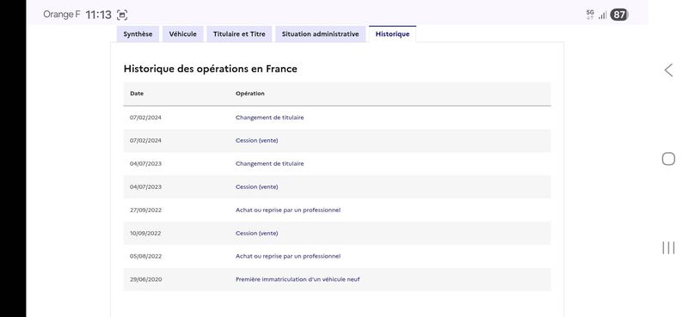Click 'Historique des opérations en France' heading
The width and height of the screenshot is (688, 317).
coord(210,69)
